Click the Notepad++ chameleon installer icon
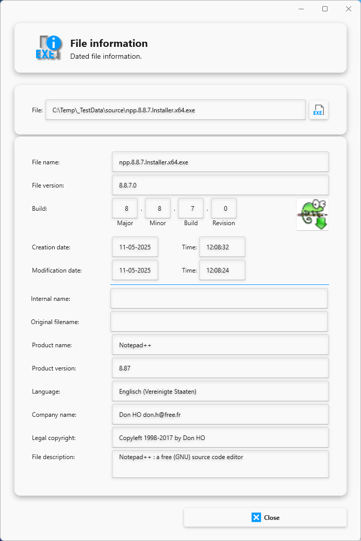Screen dimensions: 361x541 [x=313, y=214]
